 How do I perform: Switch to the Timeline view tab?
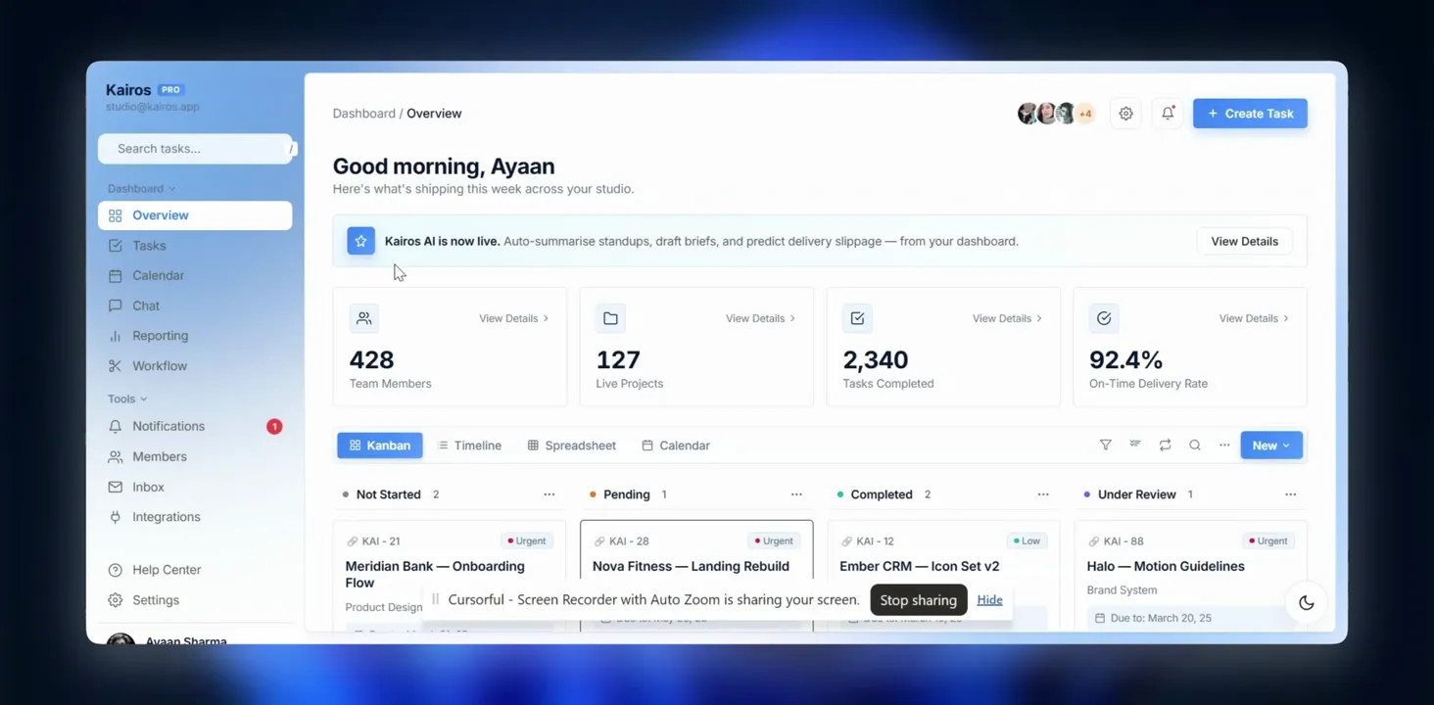click(469, 446)
